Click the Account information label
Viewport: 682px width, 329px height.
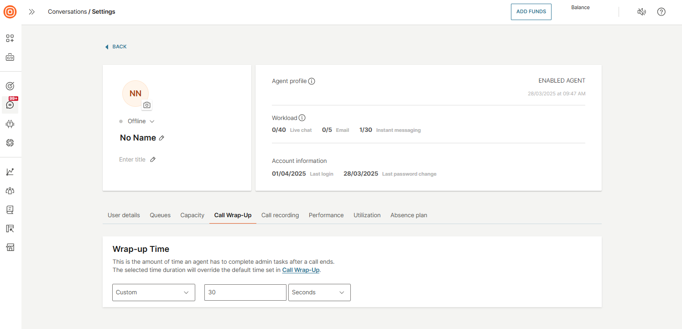pyautogui.click(x=299, y=161)
